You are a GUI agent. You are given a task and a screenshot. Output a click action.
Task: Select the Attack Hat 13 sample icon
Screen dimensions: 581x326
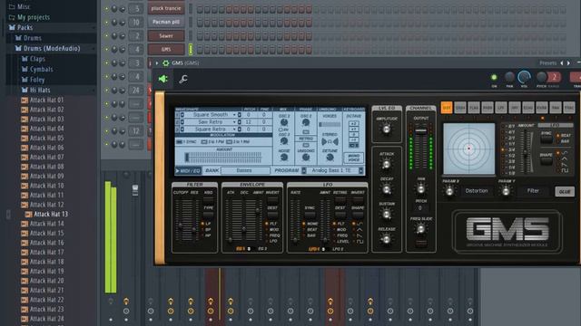coord(28,215)
